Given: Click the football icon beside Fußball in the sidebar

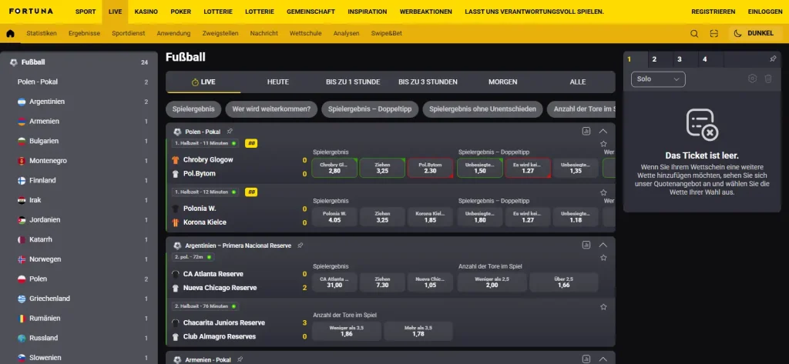Looking at the screenshot, I should (x=14, y=62).
